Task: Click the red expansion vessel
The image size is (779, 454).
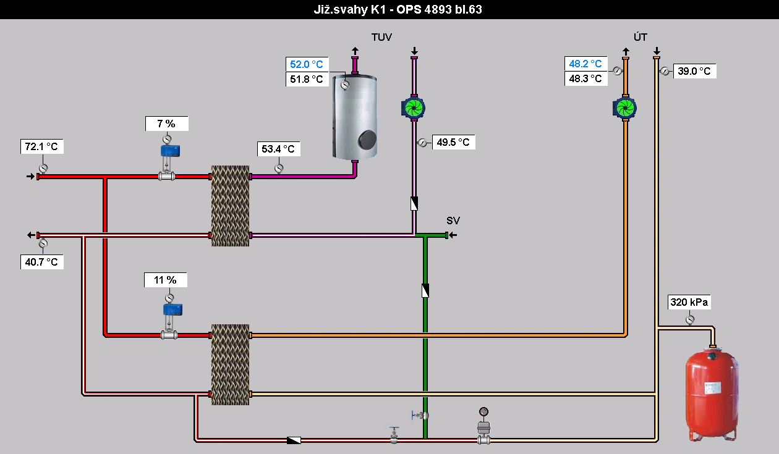Action: tap(712, 394)
